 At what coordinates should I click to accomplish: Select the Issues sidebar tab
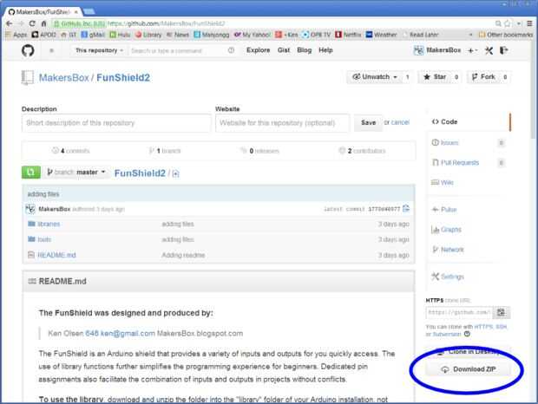click(x=469, y=142)
